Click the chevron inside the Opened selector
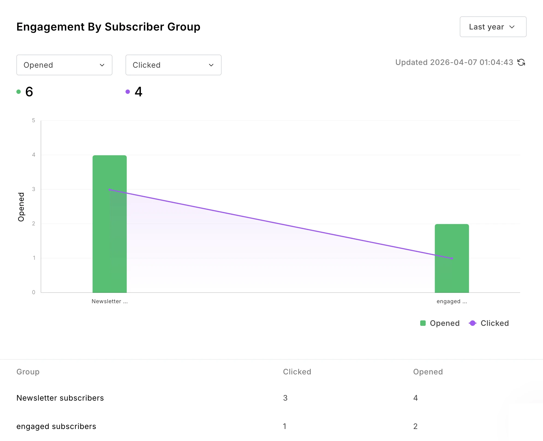 coord(102,65)
